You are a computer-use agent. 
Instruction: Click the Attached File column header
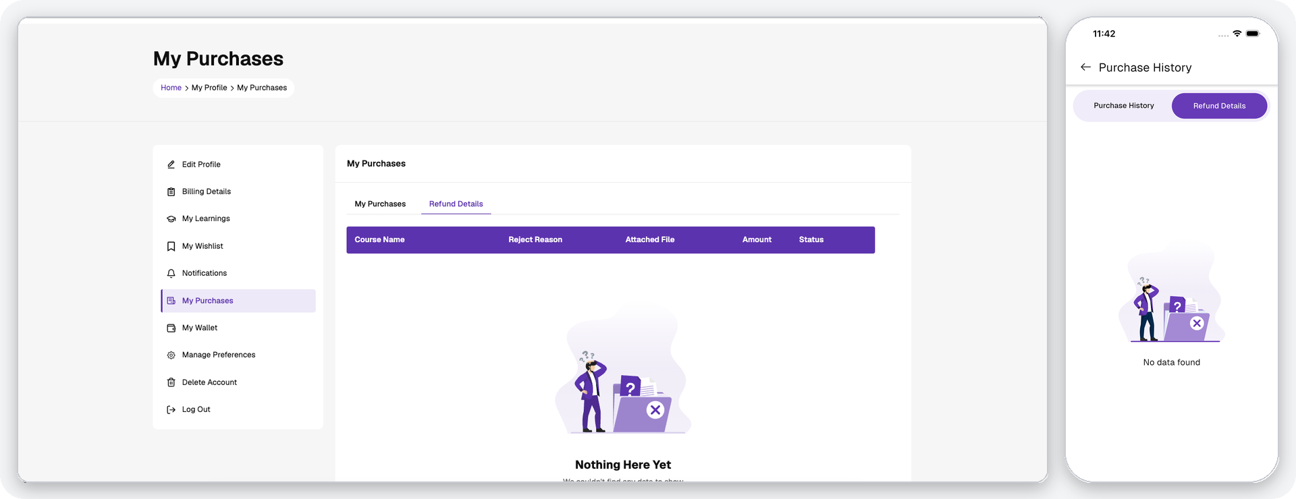[650, 239]
